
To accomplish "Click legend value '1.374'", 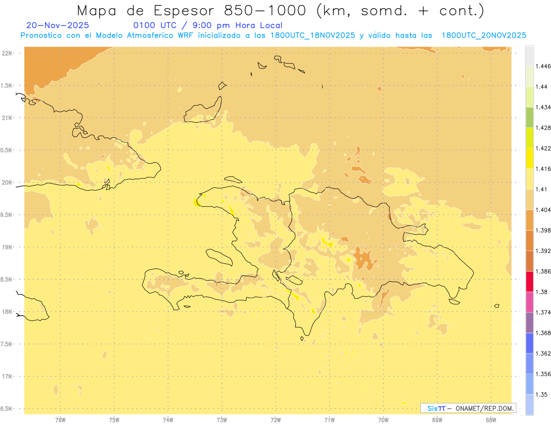I will pos(543,312).
